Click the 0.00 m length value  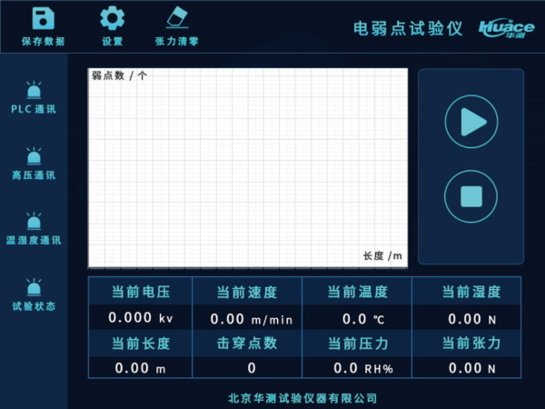[x=141, y=368]
